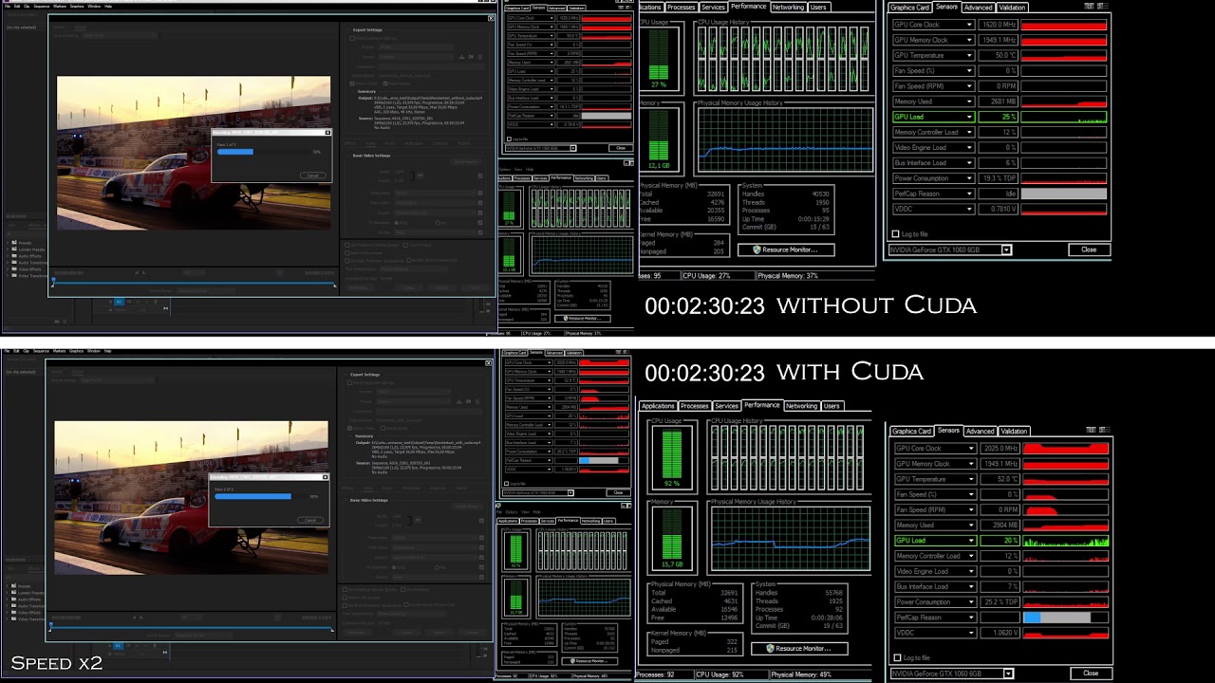
Task: Open the Validation tab in the bottom GPU-Z window
Action: click(1014, 432)
